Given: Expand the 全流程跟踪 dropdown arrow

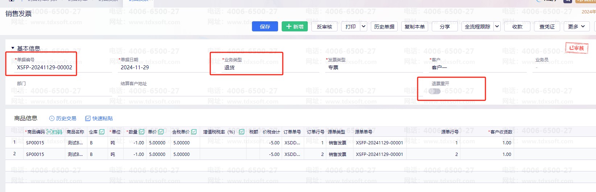Looking at the screenshot, I should pyautogui.click(x=497, y=27).
